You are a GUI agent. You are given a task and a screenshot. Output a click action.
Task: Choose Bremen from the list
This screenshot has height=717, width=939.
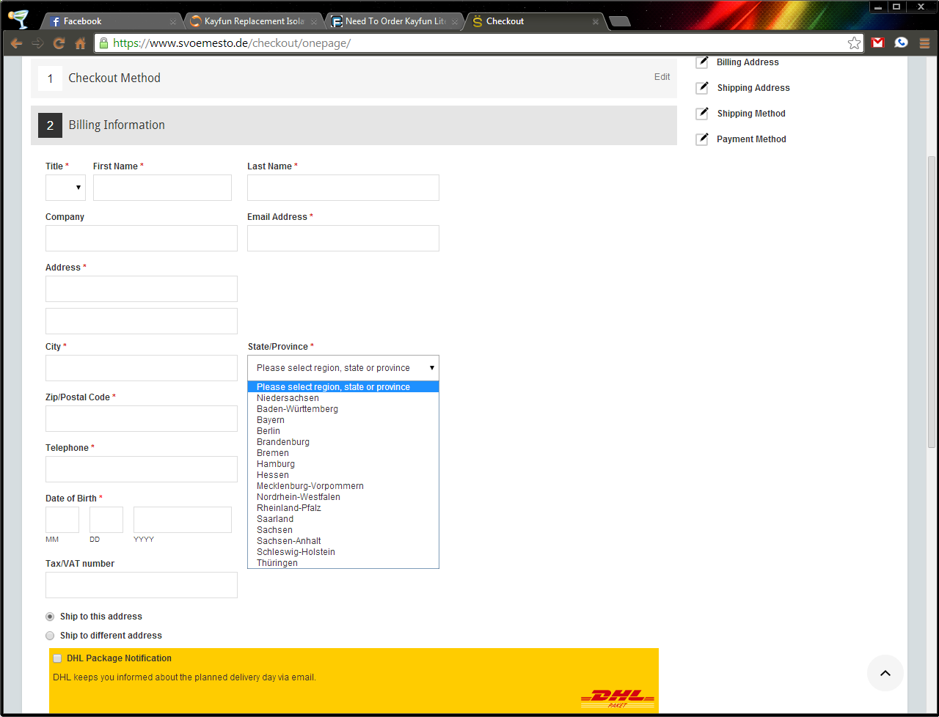pos(343,453)
